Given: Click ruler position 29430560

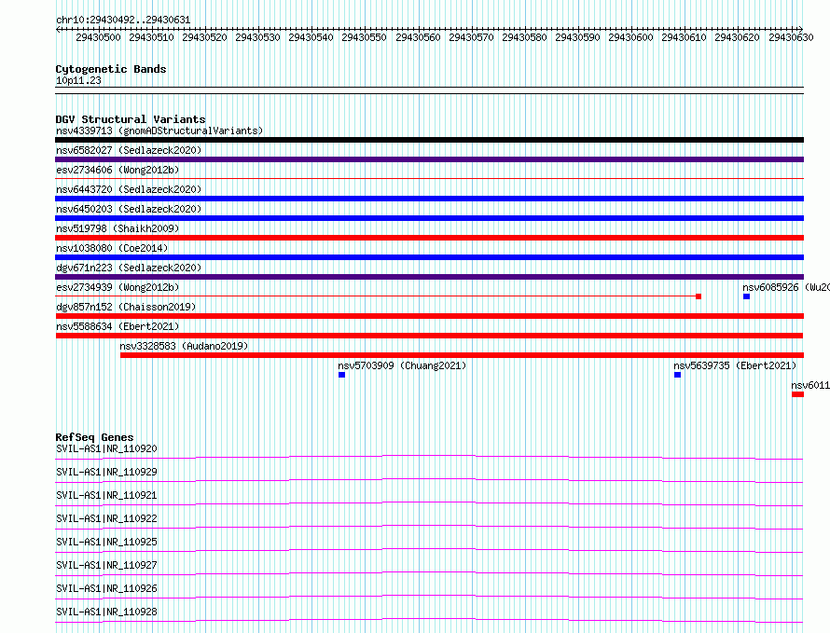Looking at the screenshot, I should click(418, 37).
